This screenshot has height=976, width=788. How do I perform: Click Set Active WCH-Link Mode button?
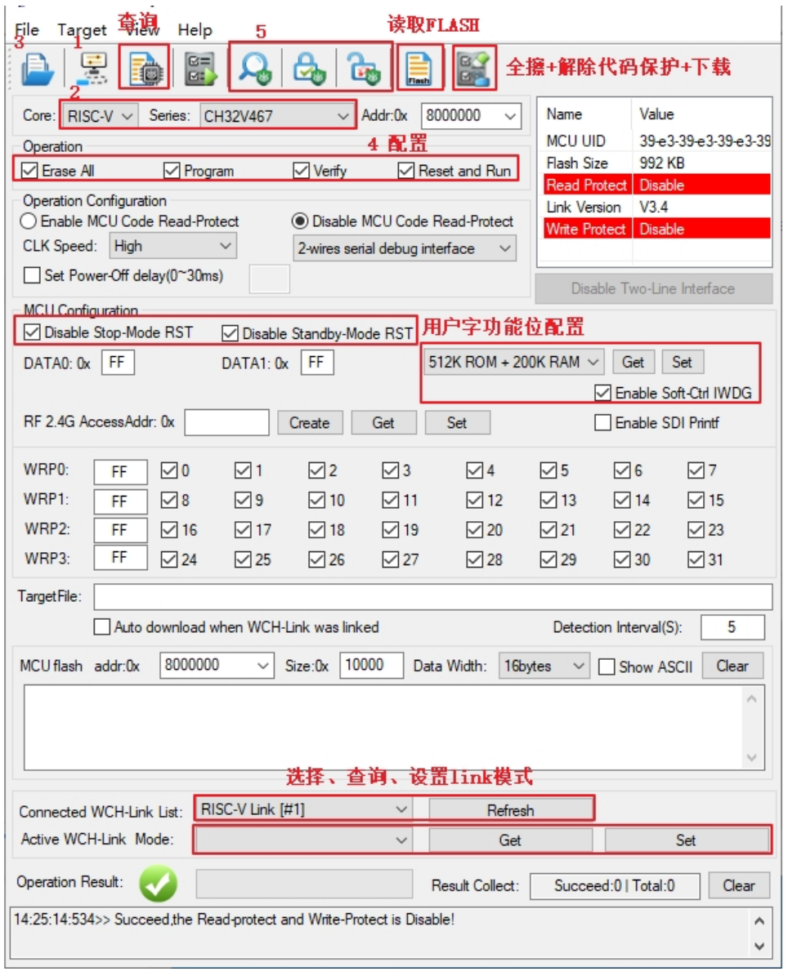[687, 840]
